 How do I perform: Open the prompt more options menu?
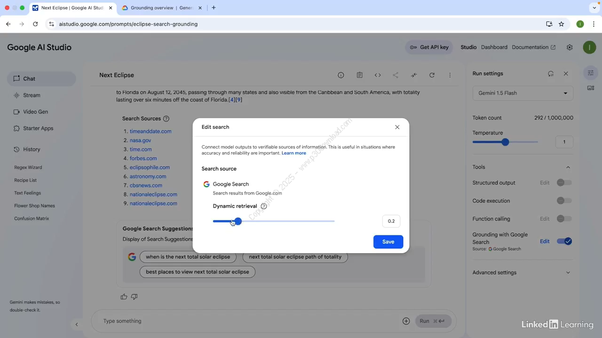coord(450,75)
